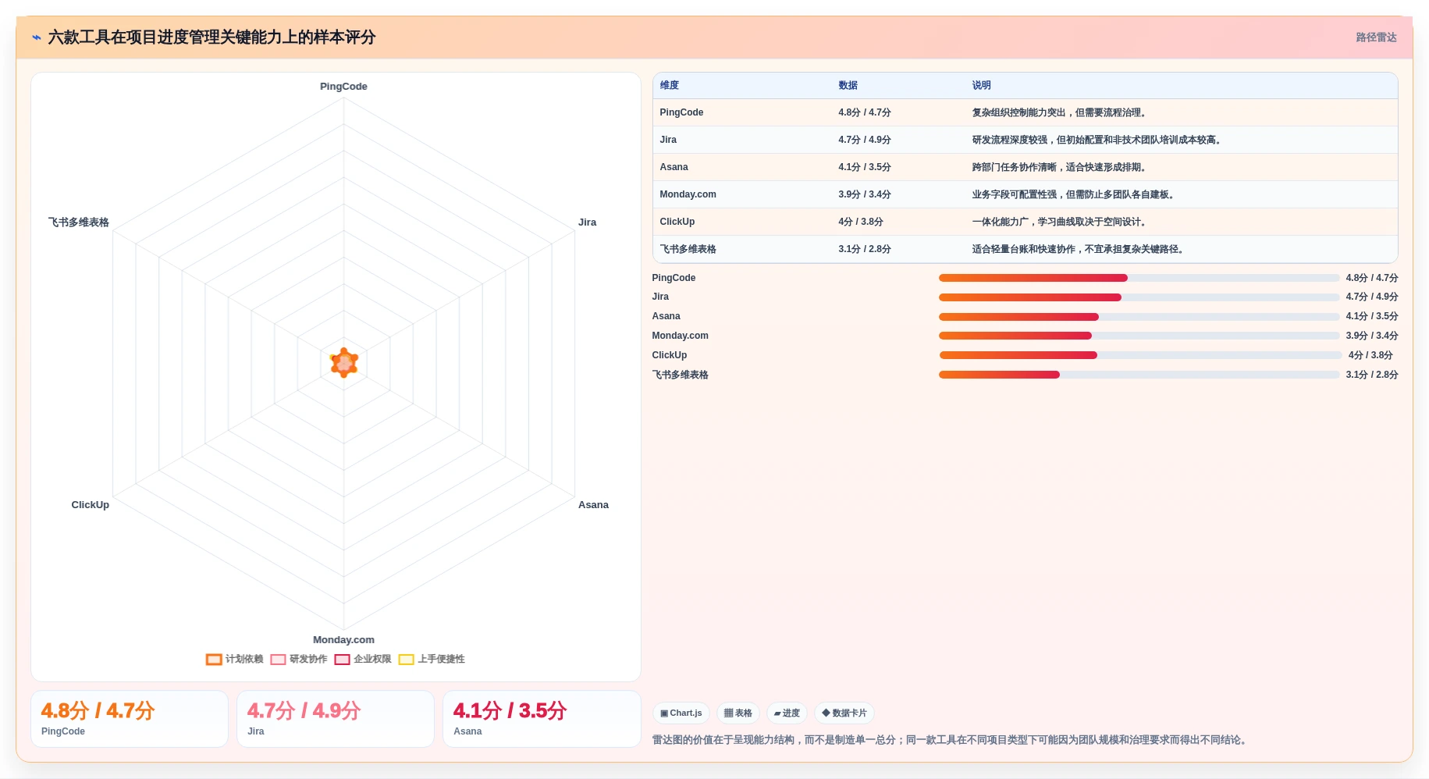Click the description 复杂组织控制能力突出，但需要流程治理。
Screen dimensions: 1429x779
[x=1061, y=112]
